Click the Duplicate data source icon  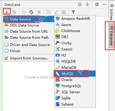[x=14, y=12]
